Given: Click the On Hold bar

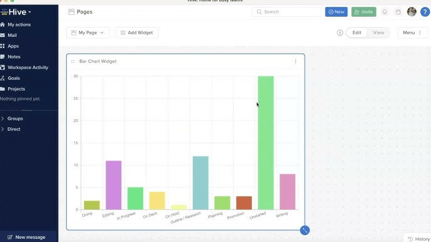Looking at the screenshot, I should pyautogui.click(x=178, y=207).
